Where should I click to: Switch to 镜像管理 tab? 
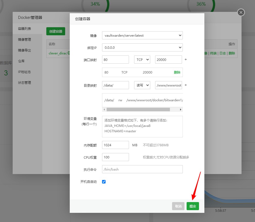pyautogui.click(x=25, y=40)
